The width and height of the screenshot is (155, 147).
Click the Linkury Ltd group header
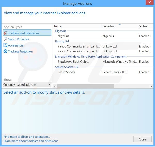[x=62, y=41]
